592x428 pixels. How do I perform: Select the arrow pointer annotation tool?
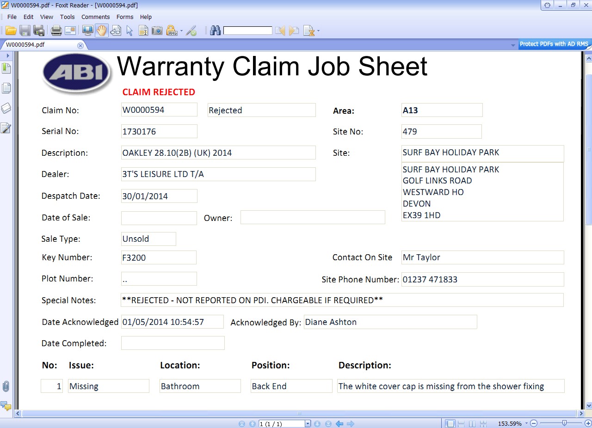(x=129, y=31)
